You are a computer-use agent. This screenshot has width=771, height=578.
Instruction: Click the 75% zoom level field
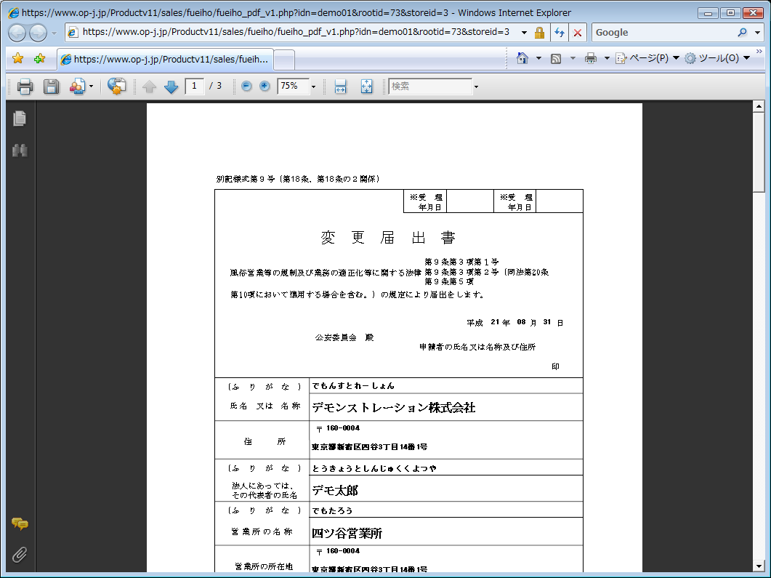point(294,86)
